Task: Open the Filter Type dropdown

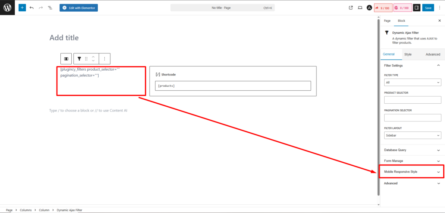Action: tap(412, 82)
